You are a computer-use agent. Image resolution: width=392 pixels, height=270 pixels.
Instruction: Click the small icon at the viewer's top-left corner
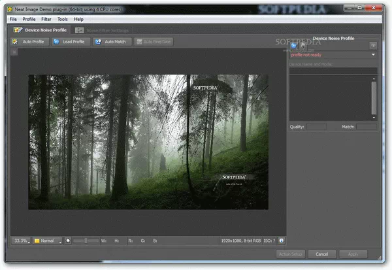tap(14, 52)
